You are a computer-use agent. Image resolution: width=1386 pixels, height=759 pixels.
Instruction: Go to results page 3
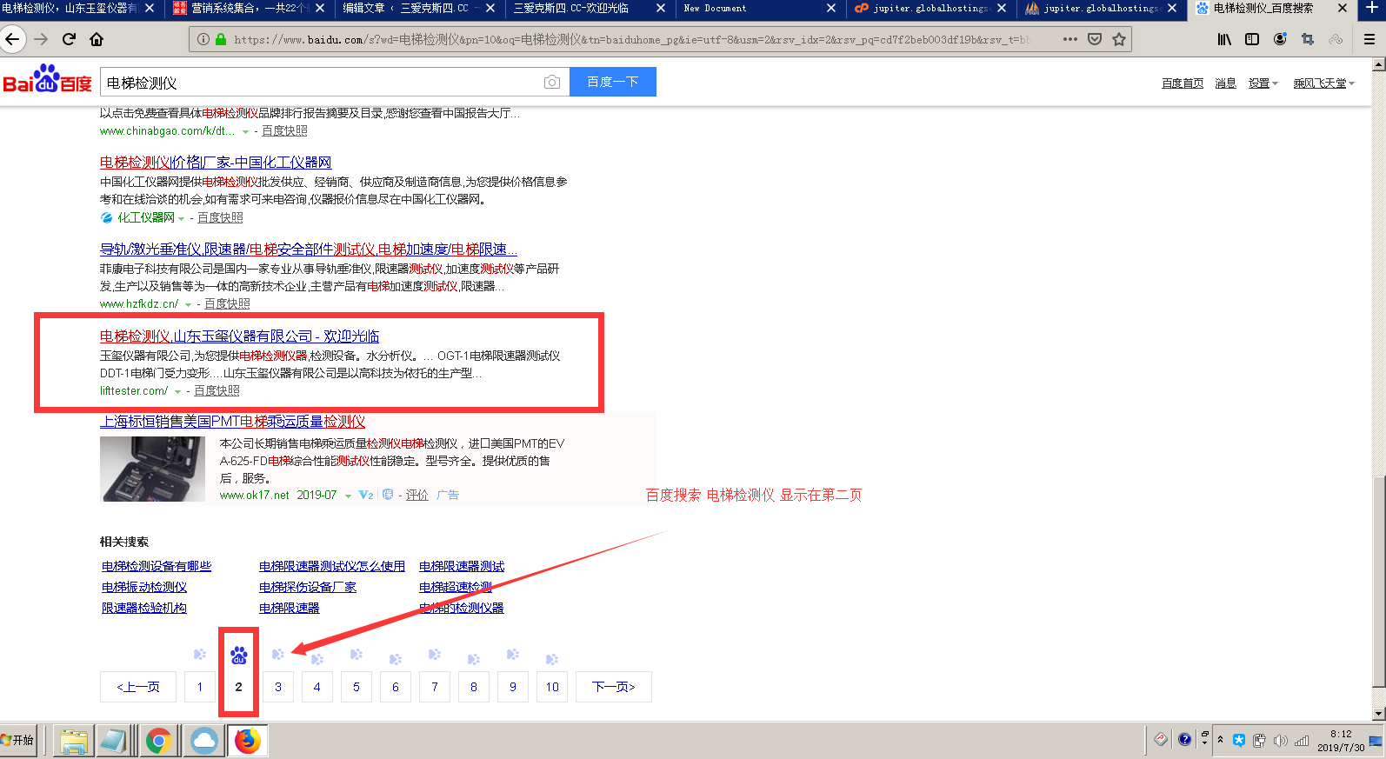click(x=278, y=687)
